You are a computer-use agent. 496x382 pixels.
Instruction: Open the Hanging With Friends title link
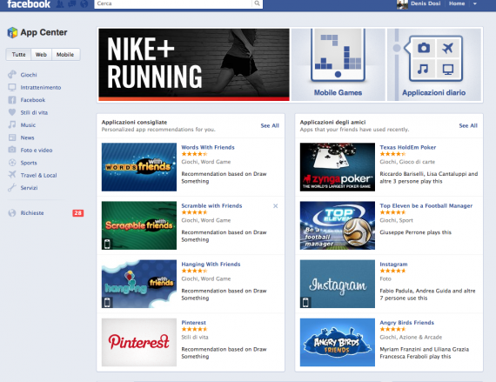coord(211,264)
